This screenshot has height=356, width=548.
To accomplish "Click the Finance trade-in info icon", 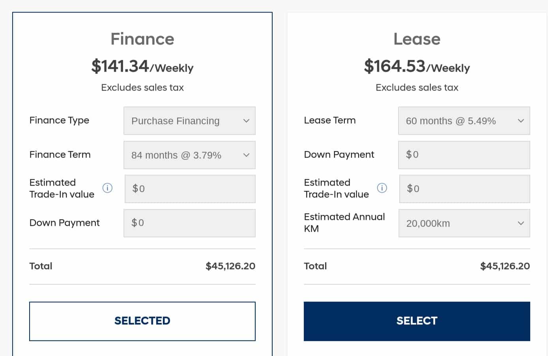I will (107, 188).
